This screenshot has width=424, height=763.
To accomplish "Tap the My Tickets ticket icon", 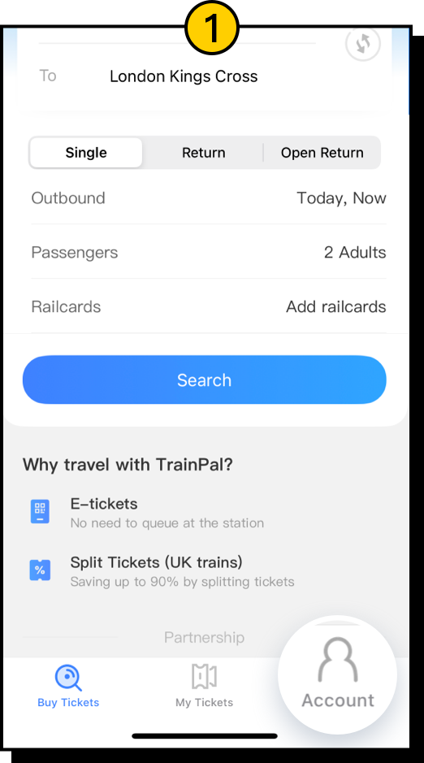I will (204, 676).
